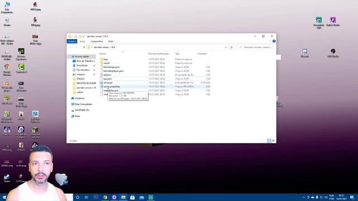Open Área de Trabalho in navigation pane
The width and height of the screenshot is (358, 201).
[x=84, y=61]
